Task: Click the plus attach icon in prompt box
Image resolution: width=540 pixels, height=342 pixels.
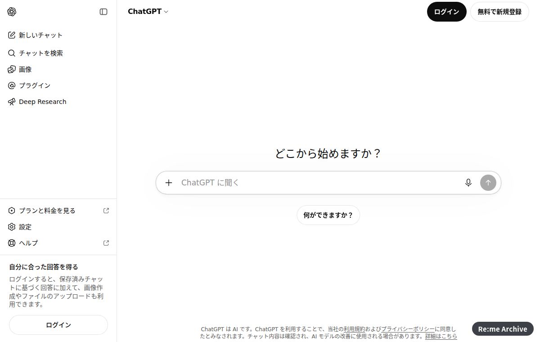Action: pos(169,183)
